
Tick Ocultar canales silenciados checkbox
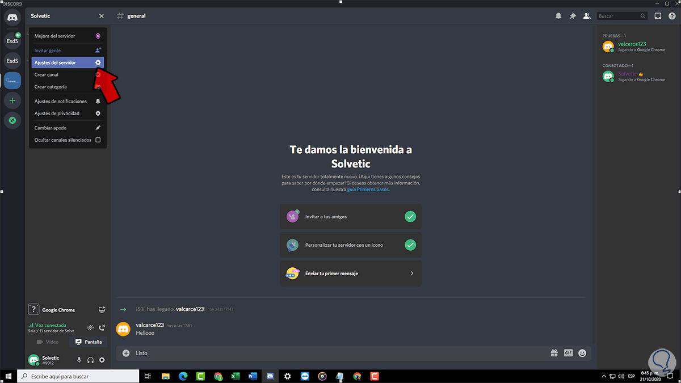point(98,140)
